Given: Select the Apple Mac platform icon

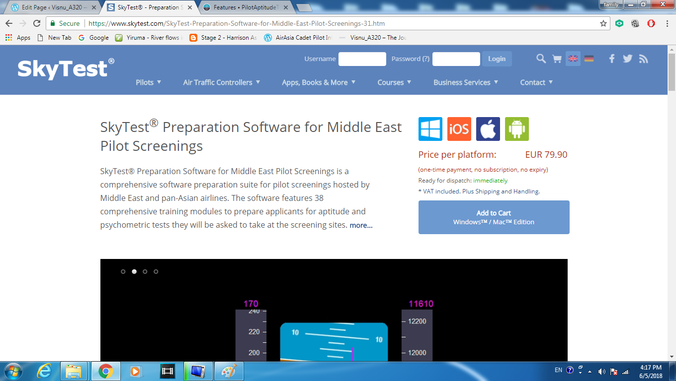Looking at the screenshot, I should (488, 129).
